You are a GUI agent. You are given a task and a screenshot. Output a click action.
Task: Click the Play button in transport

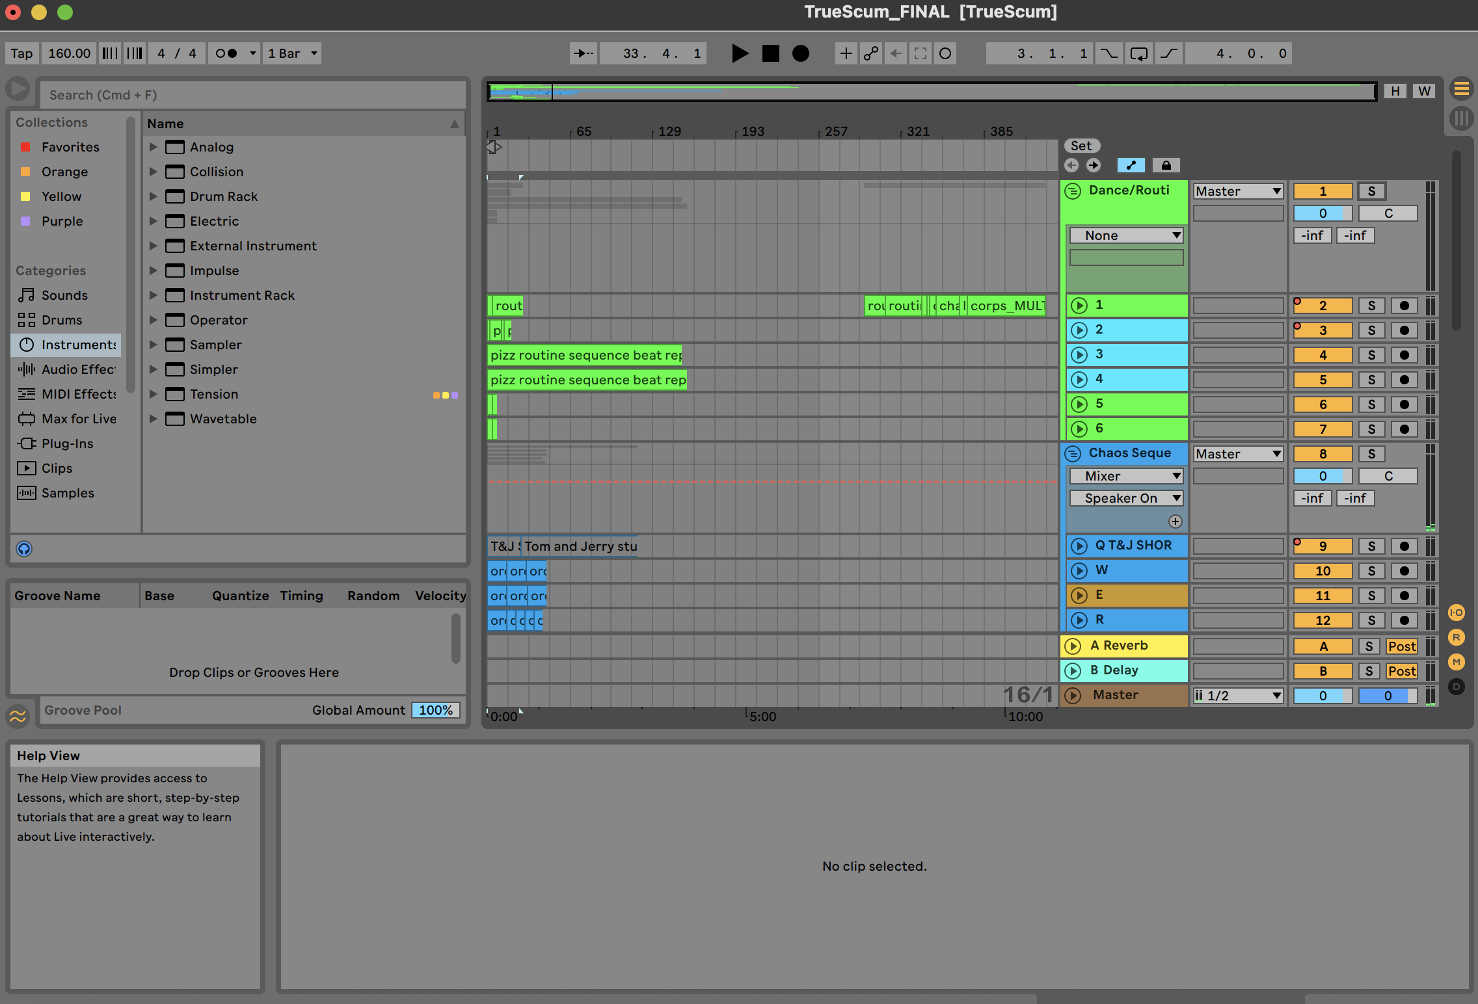740,53
